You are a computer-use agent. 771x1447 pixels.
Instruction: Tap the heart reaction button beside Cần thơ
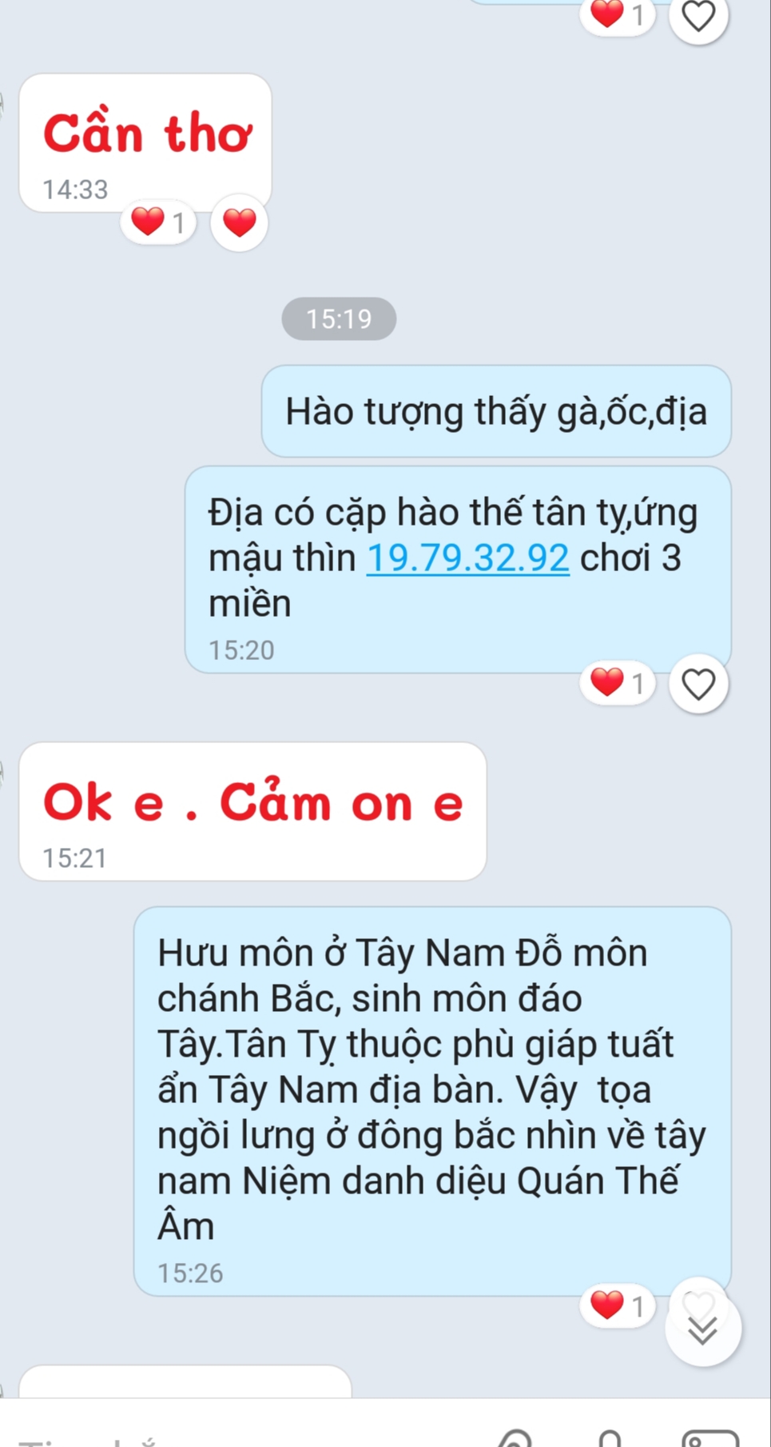(239, 222)
